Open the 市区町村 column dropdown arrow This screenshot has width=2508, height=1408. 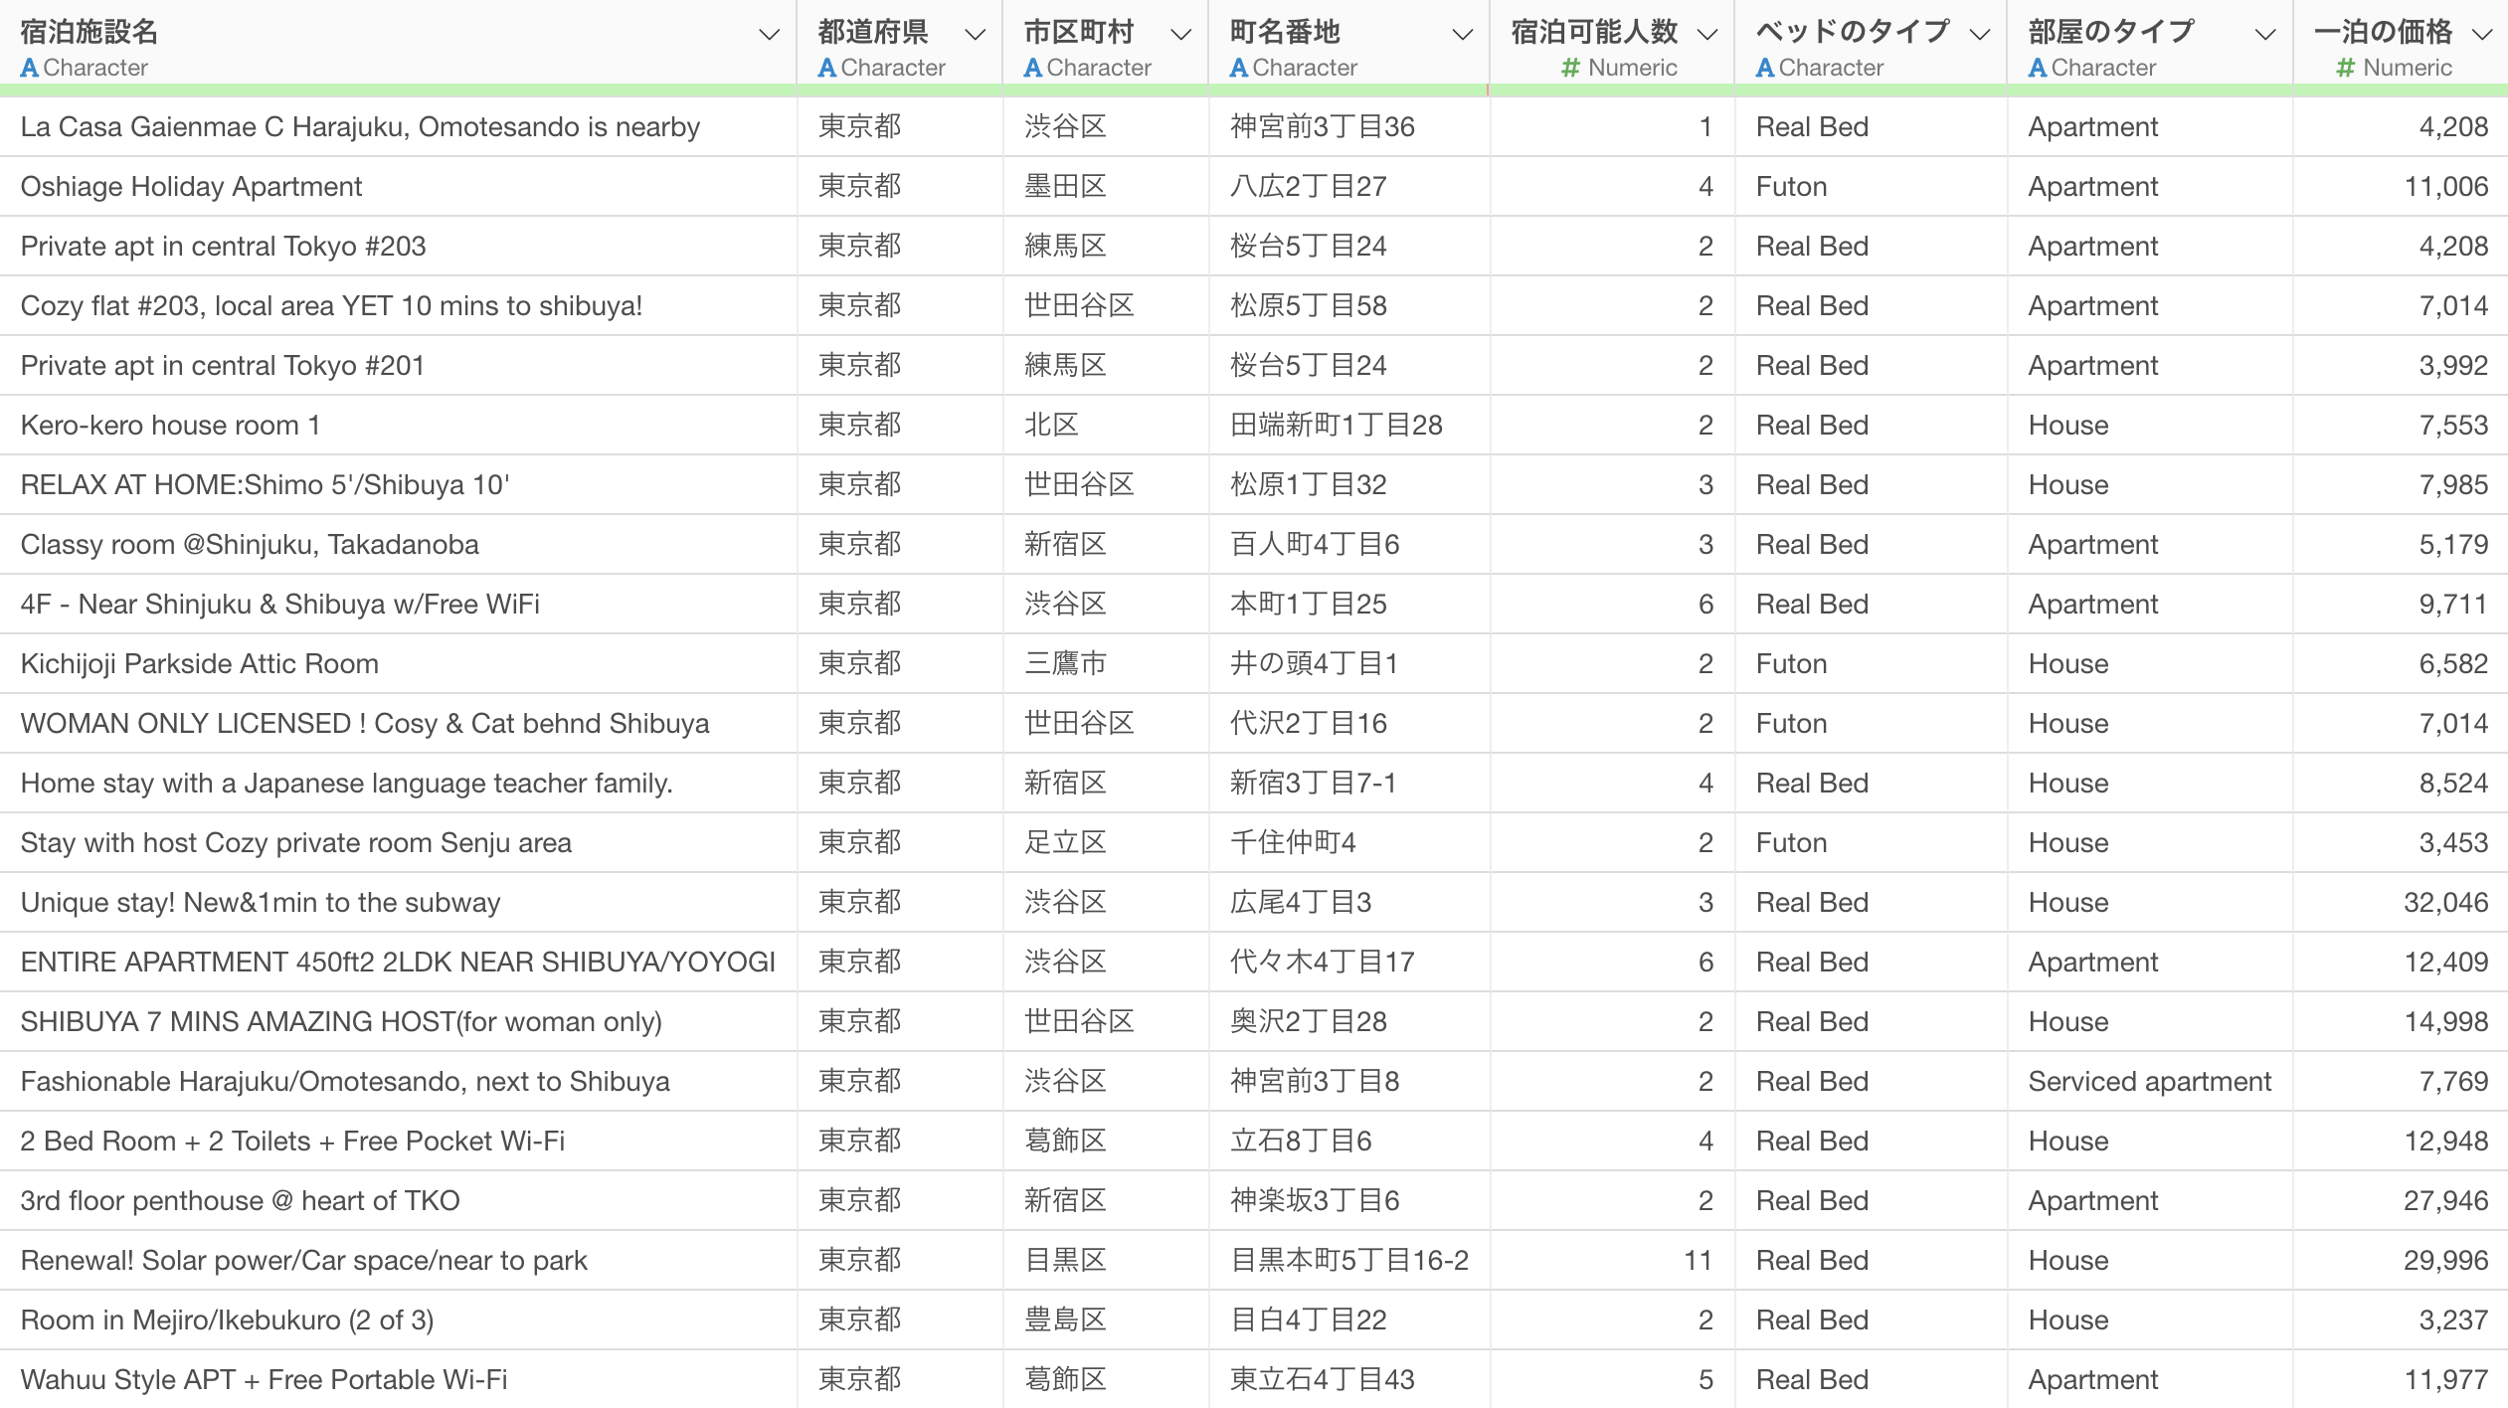pyautogui.click(x=1181, y=35)
